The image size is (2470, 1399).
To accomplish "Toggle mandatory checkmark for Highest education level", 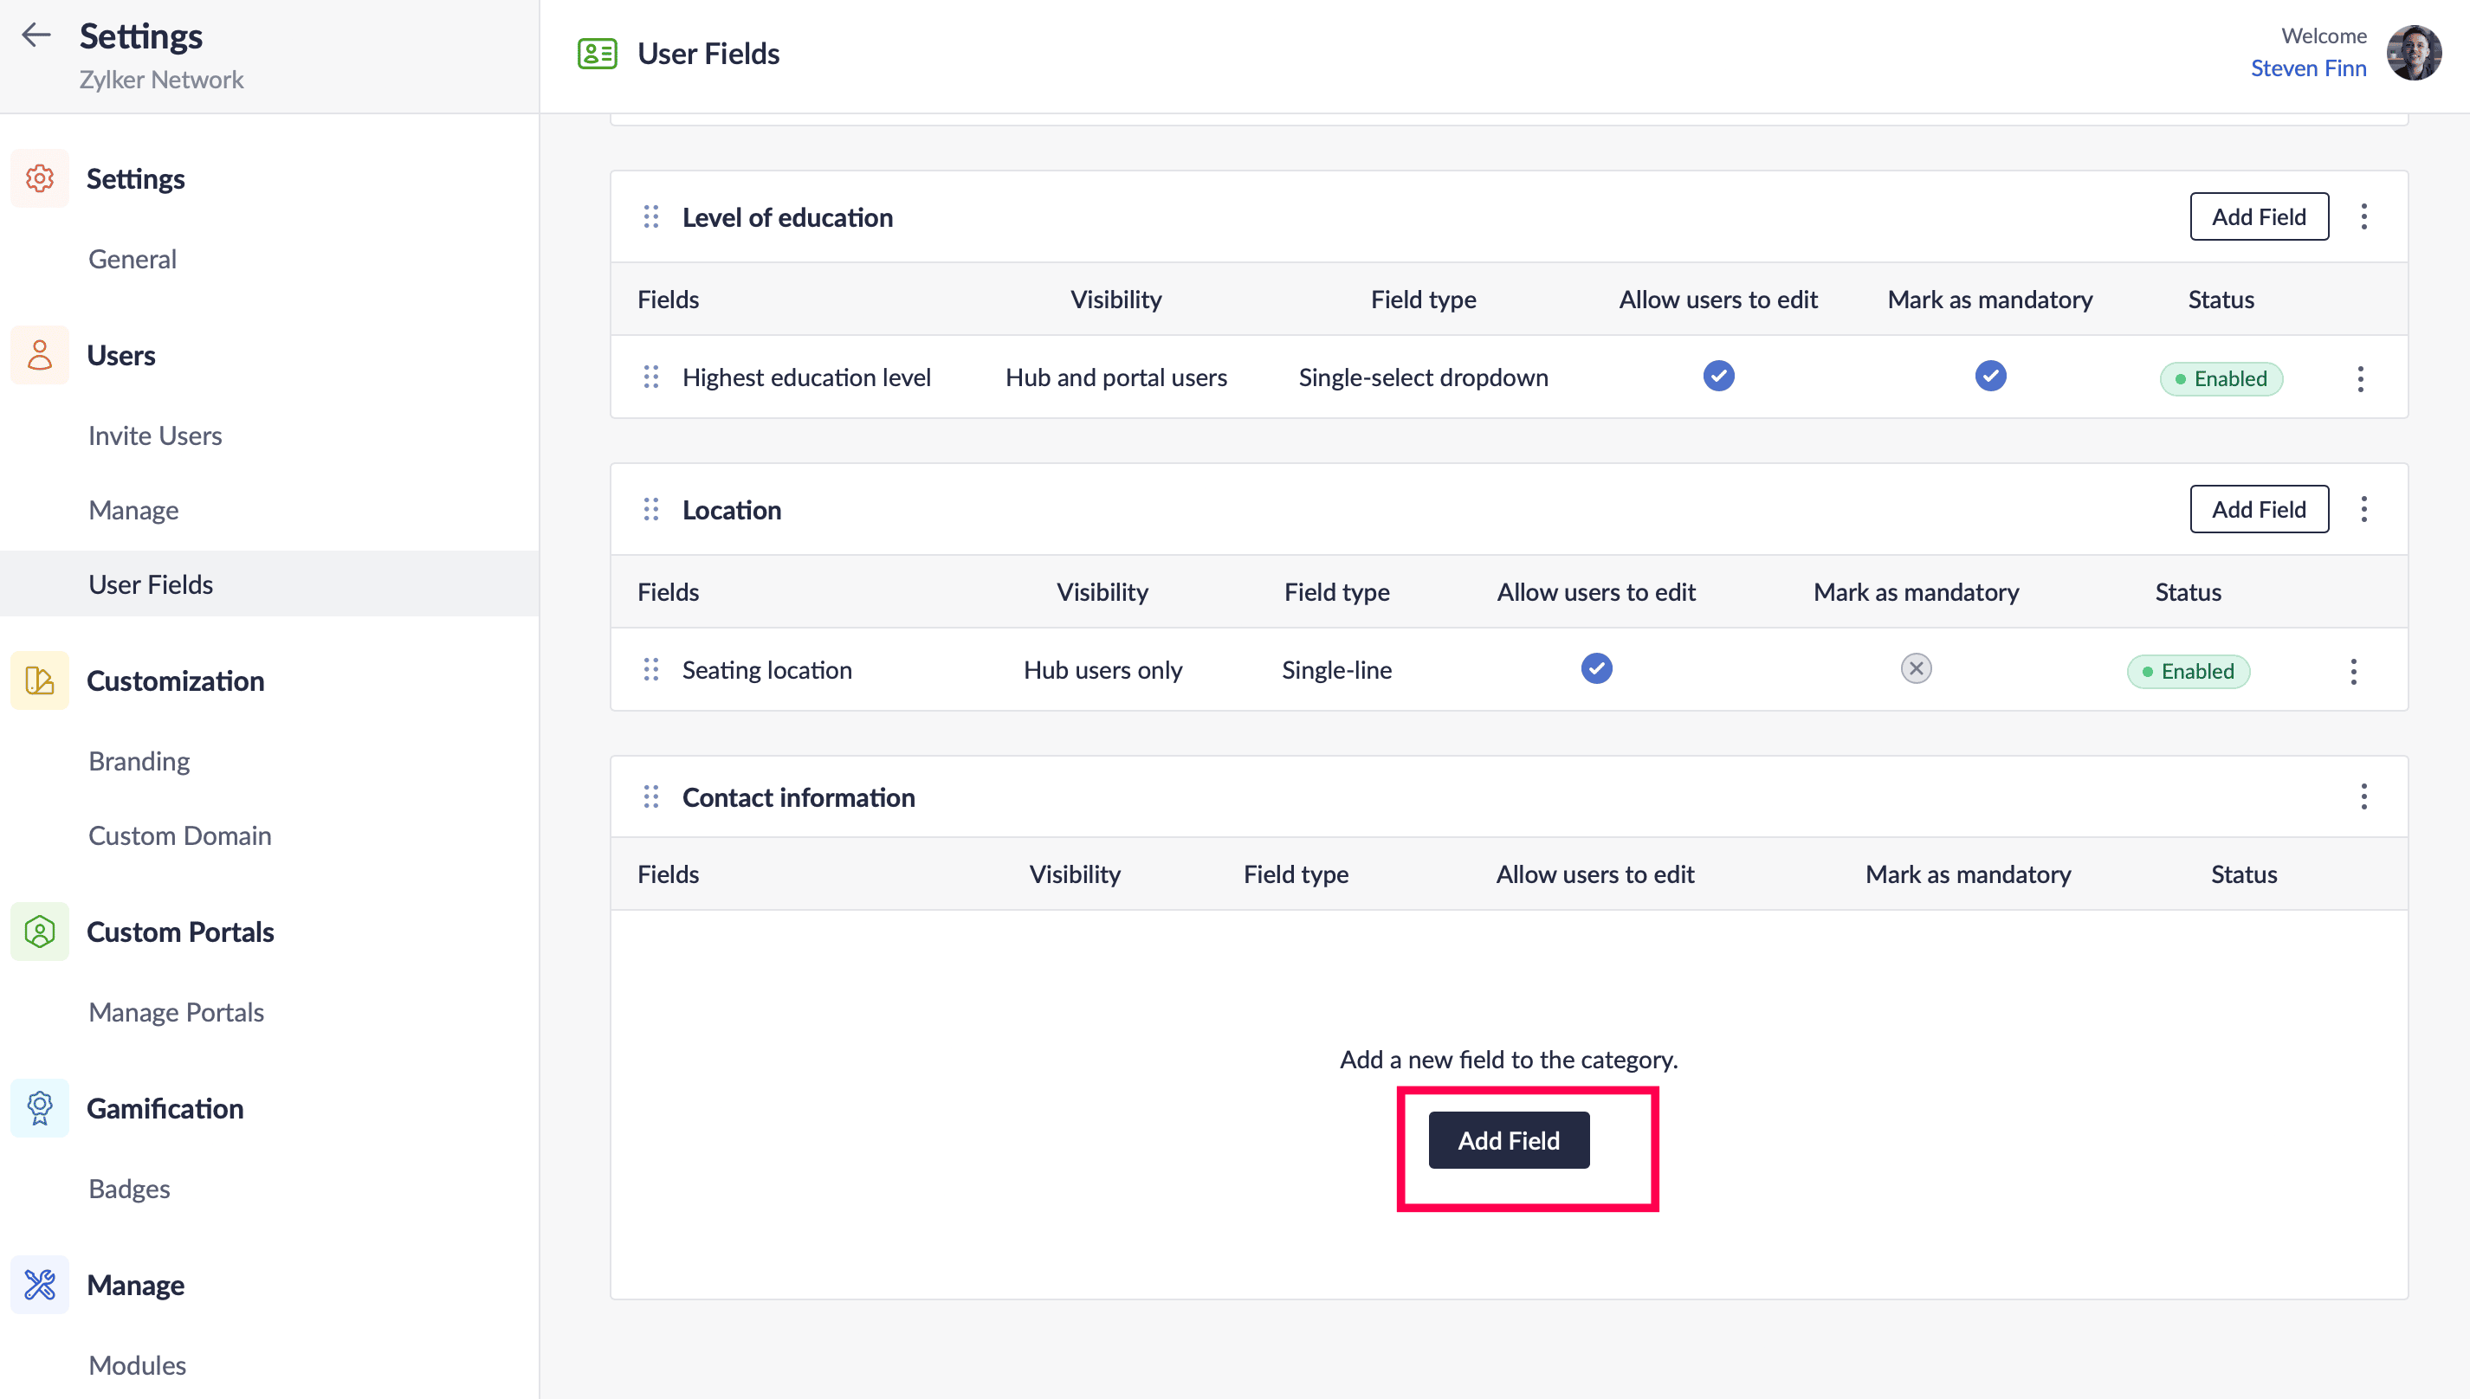I will click(x=1989, y=376).
